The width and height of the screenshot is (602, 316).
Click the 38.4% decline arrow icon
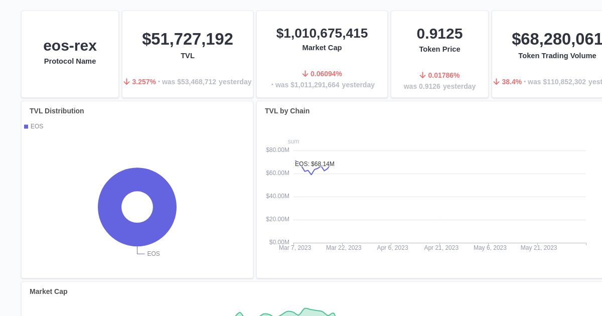pos(497,81)
